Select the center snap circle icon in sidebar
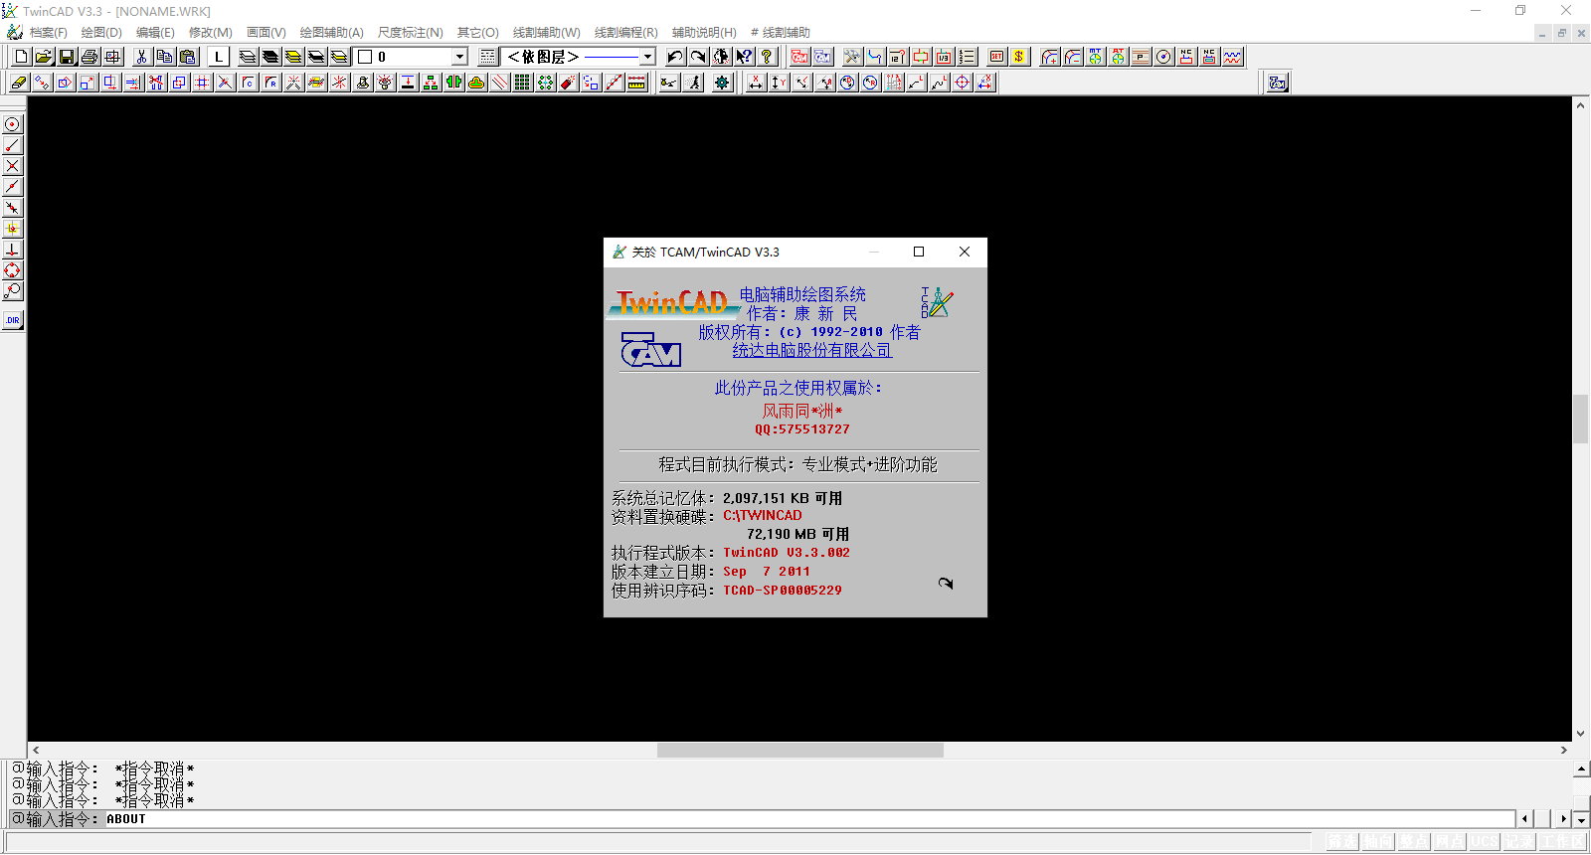The width and height of the screenshot is (1591, 855). 12,124
